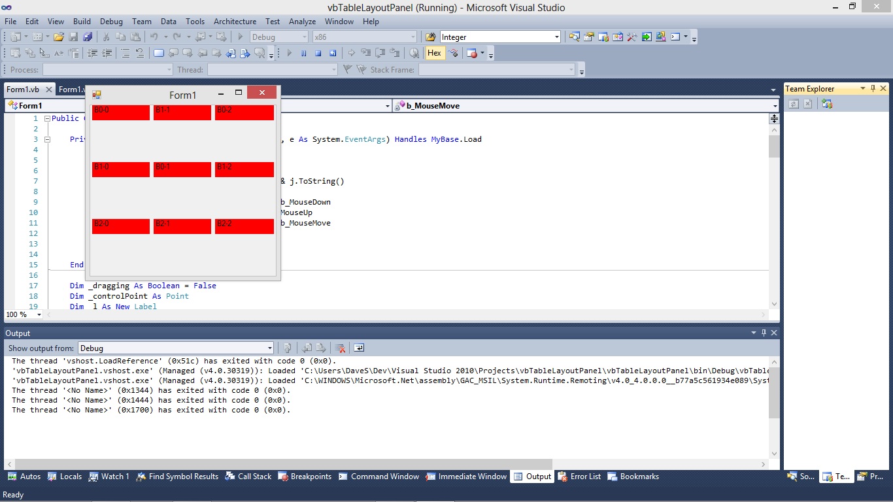Image resolution: width=893 pixels, height=502 pixels.
Task: Pause debugging with Break All icon
Action: tap(303, 54)
